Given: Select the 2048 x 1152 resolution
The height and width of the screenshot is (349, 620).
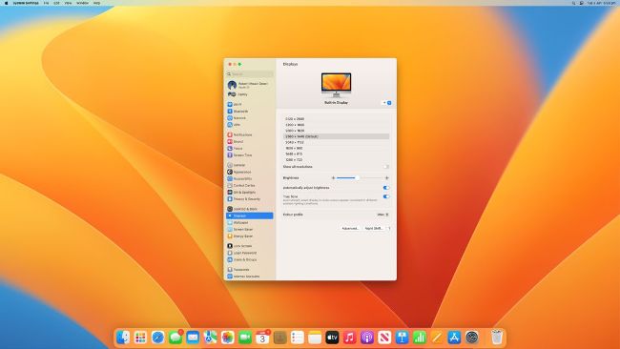Looking at the screenshot, I should point(336,142).
